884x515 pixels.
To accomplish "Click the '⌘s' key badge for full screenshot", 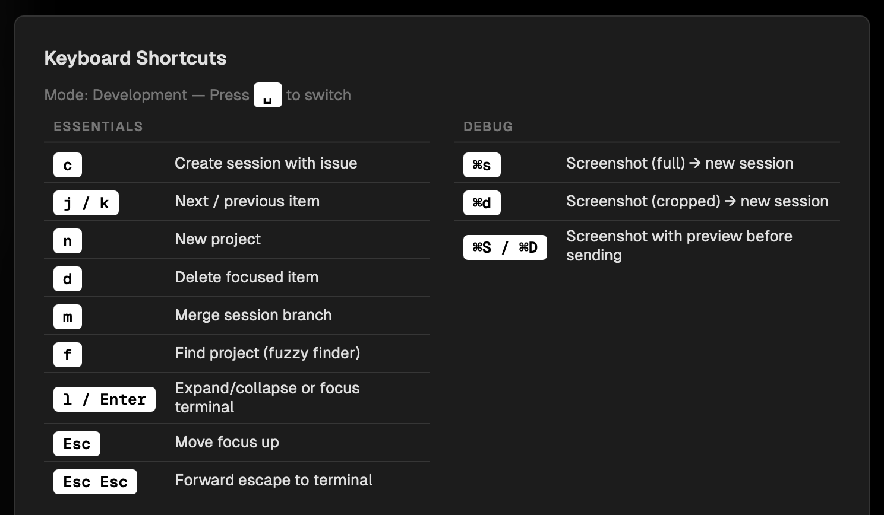I will 482,165.
